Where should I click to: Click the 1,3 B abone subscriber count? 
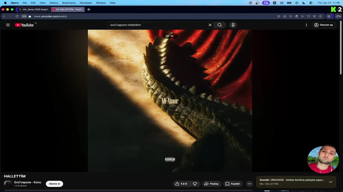[x=20, y=186]
